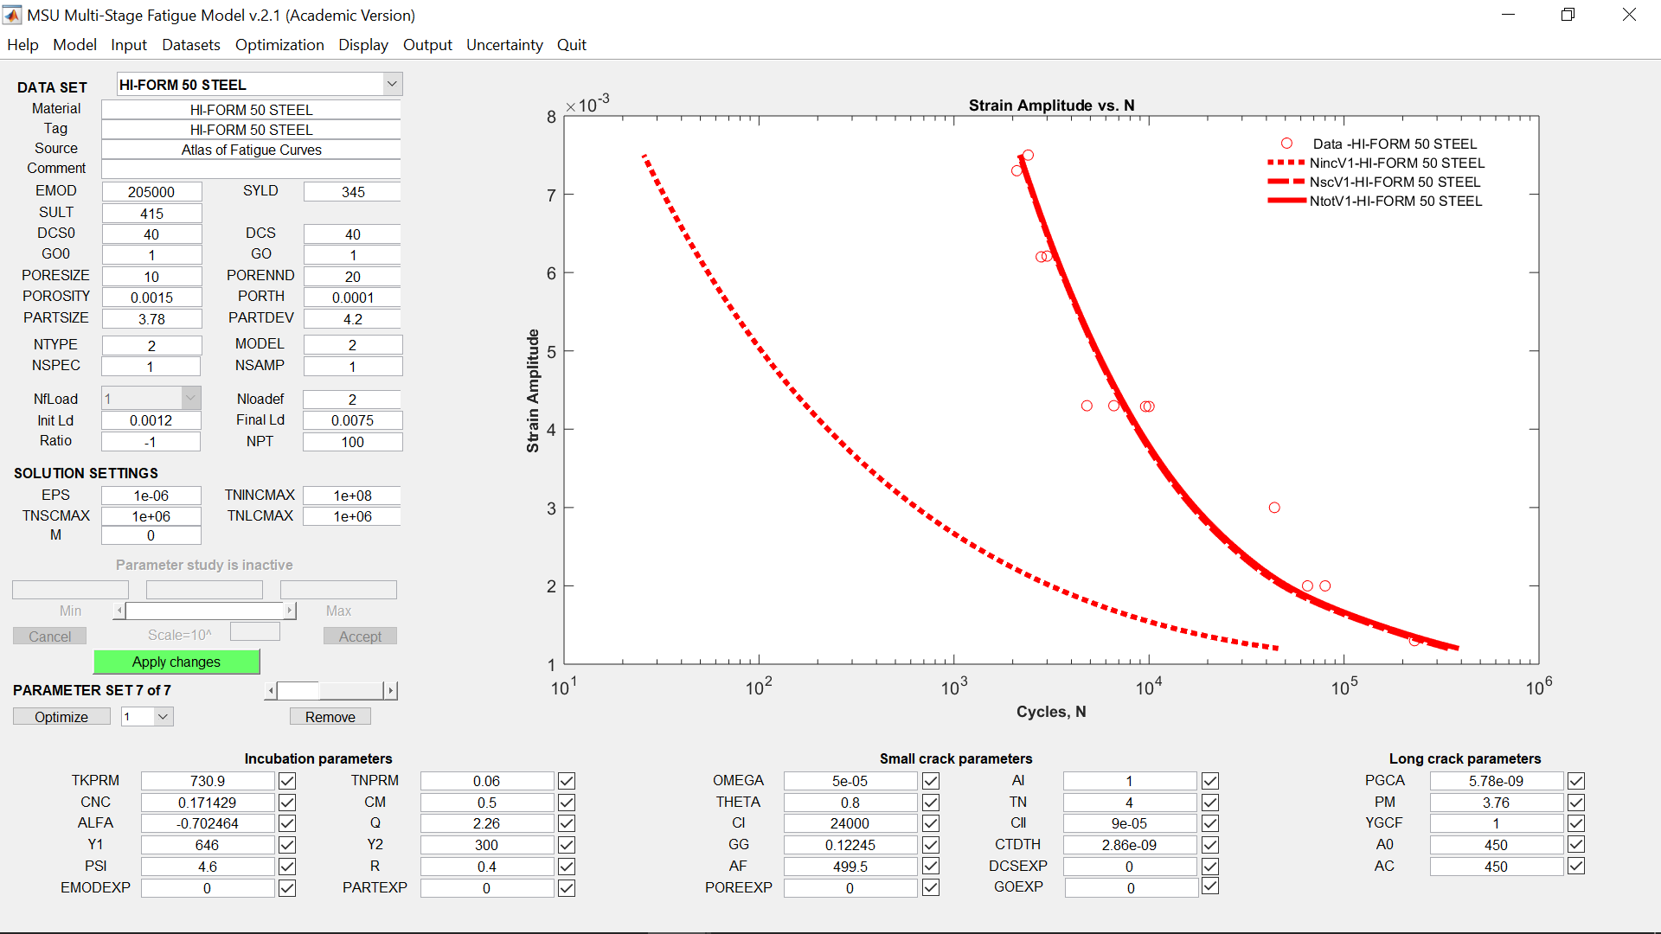Viewport: 1661px width, 934px height.
Task: Open the Datasets menu
Action: pyautogui.click(x=190, y=45)
